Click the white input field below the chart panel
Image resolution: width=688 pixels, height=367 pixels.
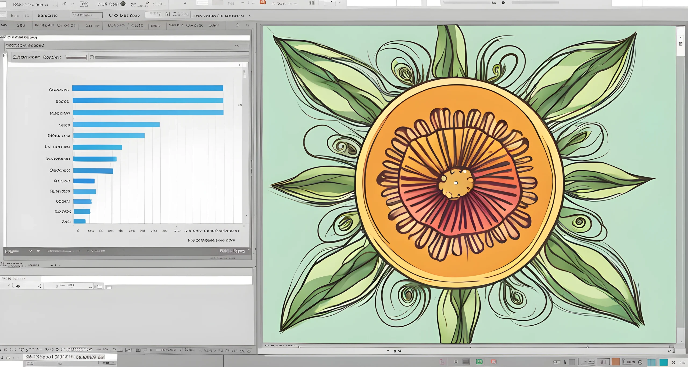pos(146,280)
